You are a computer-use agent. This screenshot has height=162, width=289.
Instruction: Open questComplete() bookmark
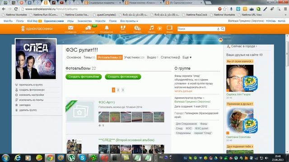(105, 14)
